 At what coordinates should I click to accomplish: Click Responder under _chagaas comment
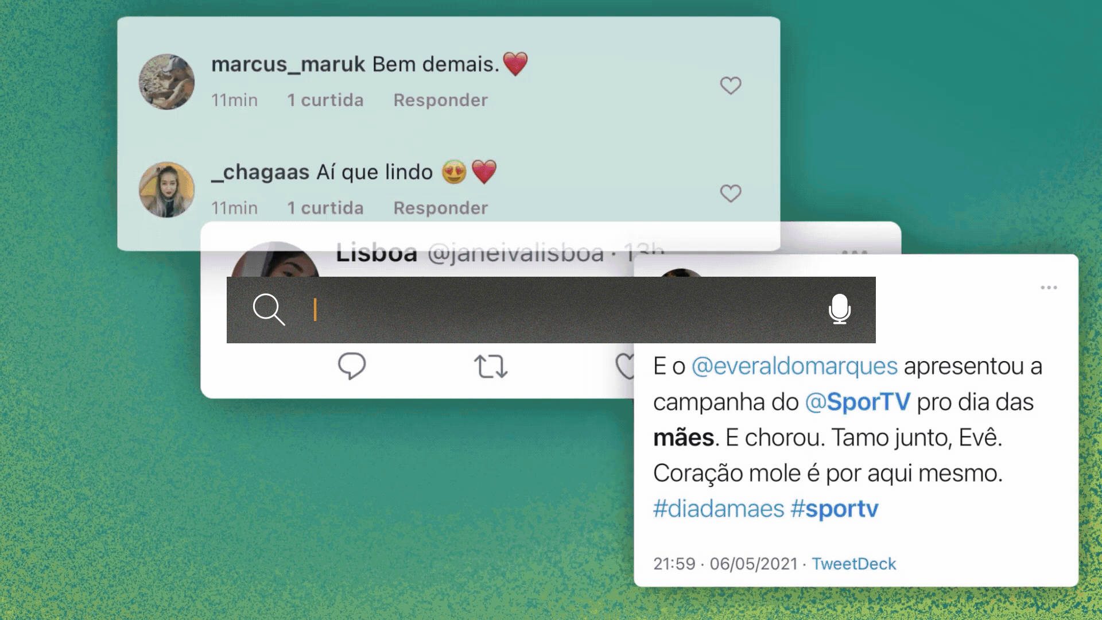pyautogui.click(x=440, y=208)
